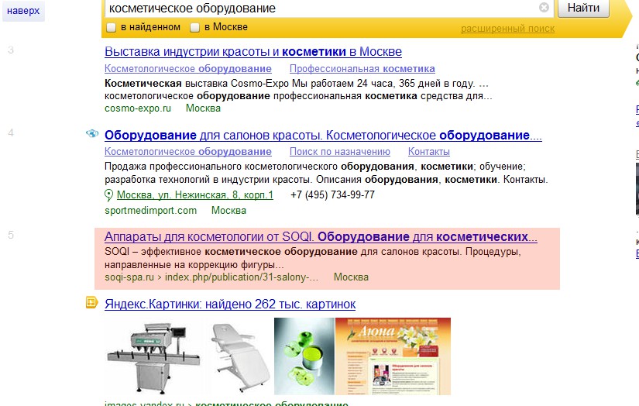639x406 pixels.
Task: Clear the search query with the X icon
Action: coord(544,7)
